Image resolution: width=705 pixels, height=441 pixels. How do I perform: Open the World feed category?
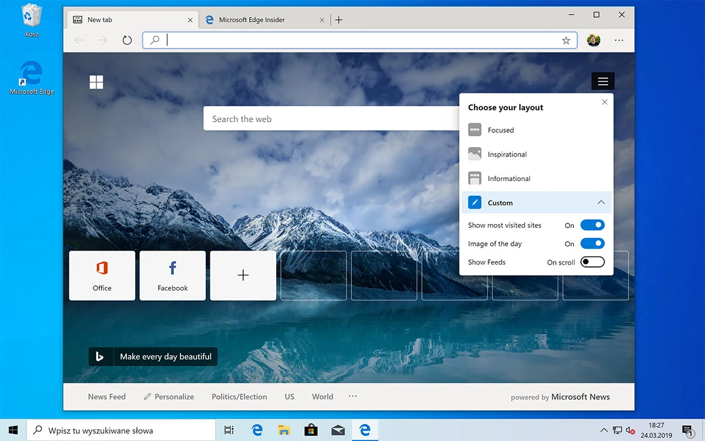(x=323, y=397)
